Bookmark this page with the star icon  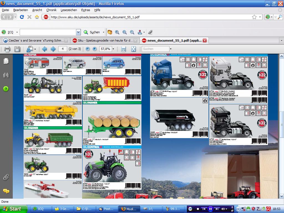point(254,17)
